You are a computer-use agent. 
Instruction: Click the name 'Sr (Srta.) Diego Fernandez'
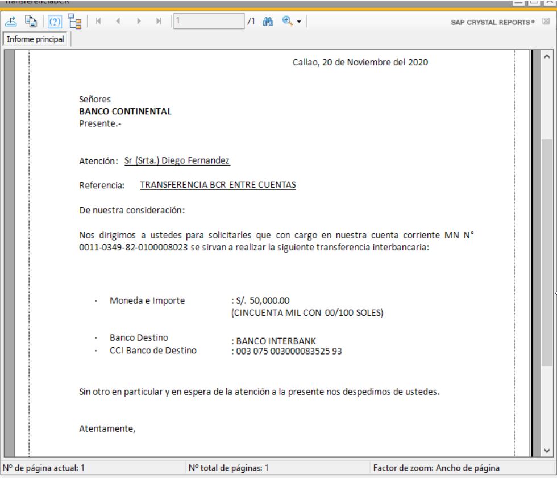[x=177, y=160]
